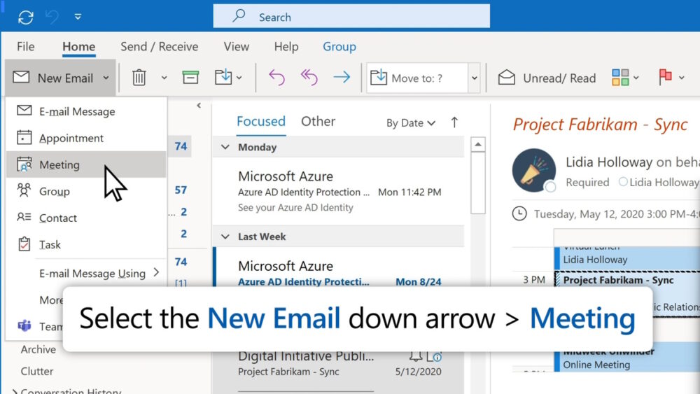Switch inbox to the Other tab
Screen dimensions: 700x394
coord(318,121)
